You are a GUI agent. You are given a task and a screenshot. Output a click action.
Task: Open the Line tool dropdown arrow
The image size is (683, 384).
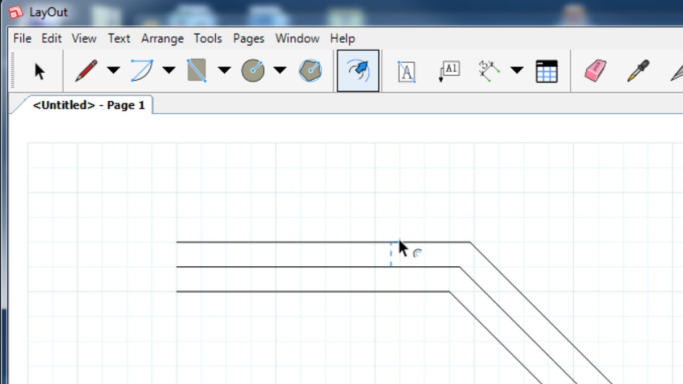(x=114, y=71)
